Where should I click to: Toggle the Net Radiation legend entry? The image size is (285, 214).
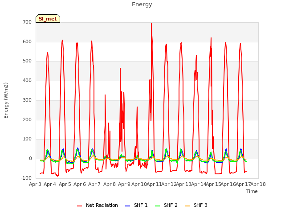click(98, 205)
